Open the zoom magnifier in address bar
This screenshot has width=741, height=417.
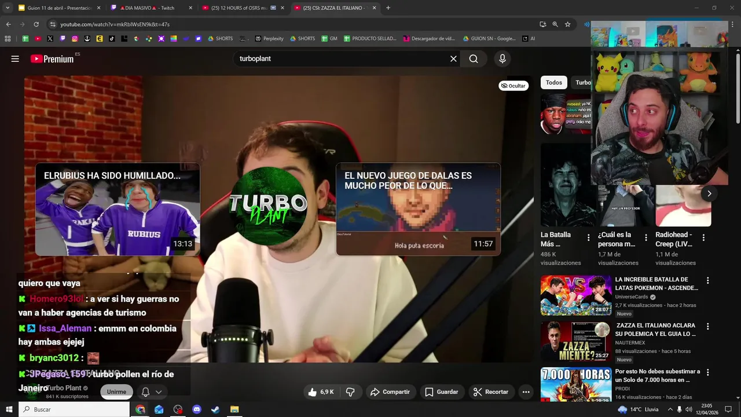pyautogui.click(x=555, y=24)
